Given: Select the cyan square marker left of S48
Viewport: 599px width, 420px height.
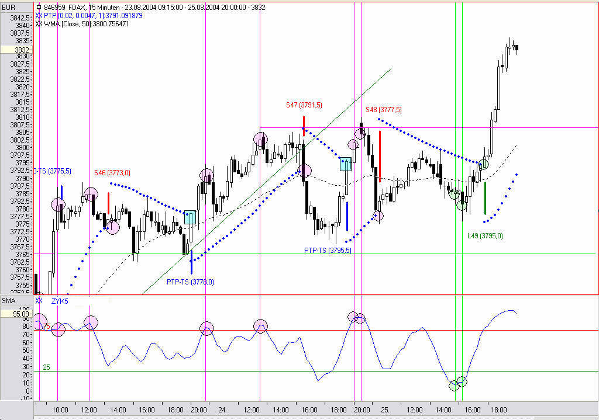Looking at the screenshot, I should pyautogui.click(x=346, y=164).
